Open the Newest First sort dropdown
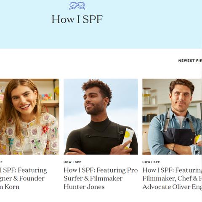This screenshot has height=202, width=202. 190,61
